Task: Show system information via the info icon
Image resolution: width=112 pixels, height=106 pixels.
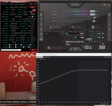Action: (x=41, y=24)
